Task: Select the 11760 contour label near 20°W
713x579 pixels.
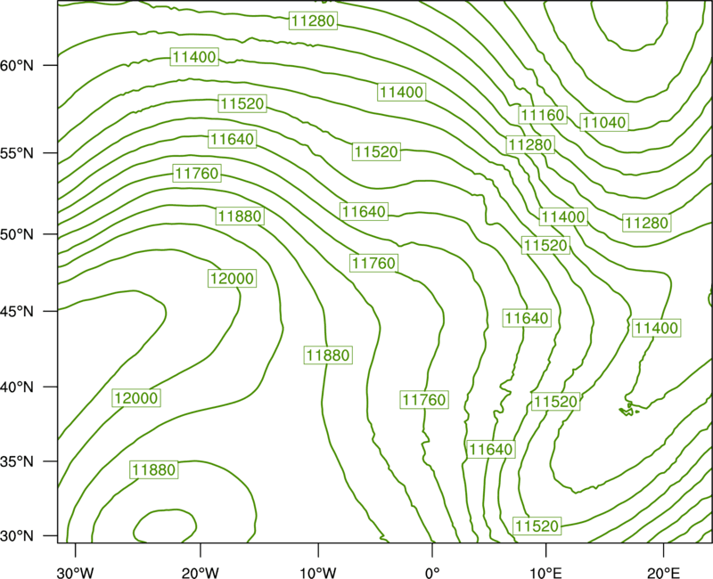Action: [x=197, y=173]
